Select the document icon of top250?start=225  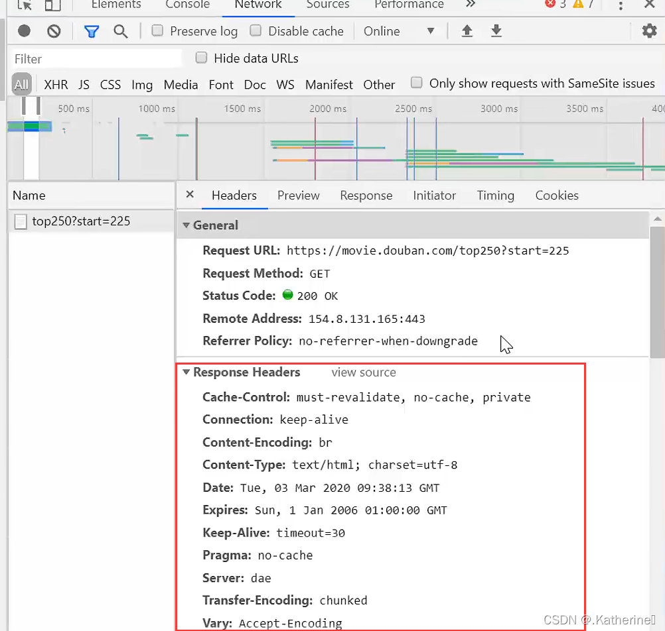pyautogui.click(x=21, y=221)
